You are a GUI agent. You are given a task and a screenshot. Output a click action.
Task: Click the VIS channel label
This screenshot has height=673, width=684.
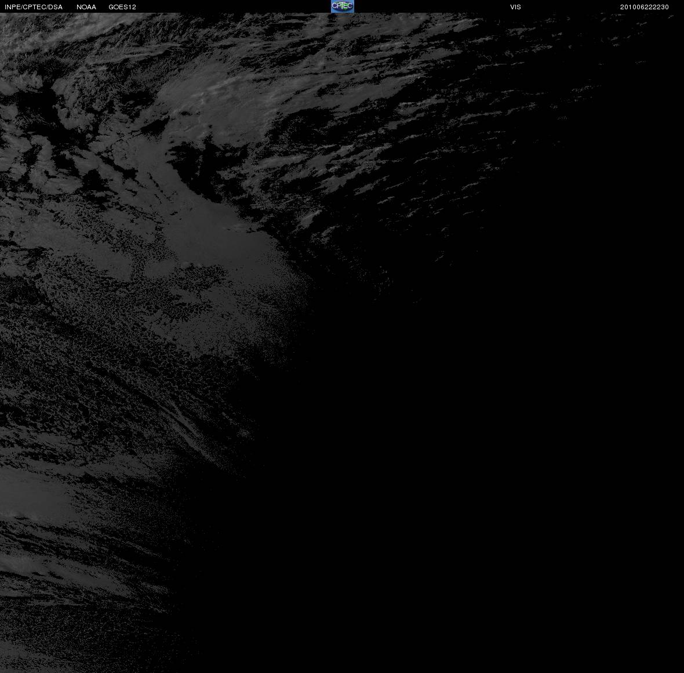[x=516, y=7]
